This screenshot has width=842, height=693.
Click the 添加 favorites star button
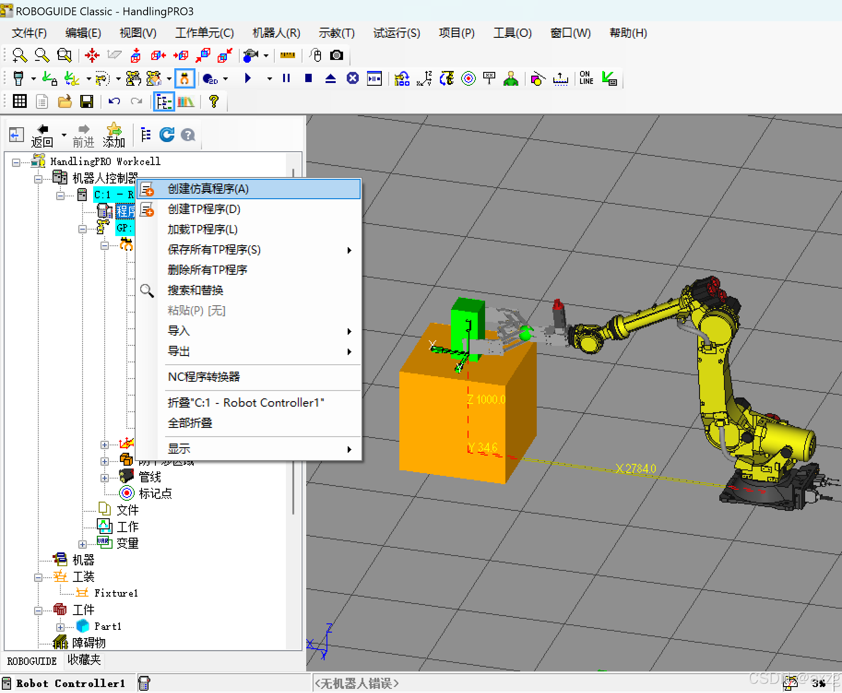click(114, 136)
